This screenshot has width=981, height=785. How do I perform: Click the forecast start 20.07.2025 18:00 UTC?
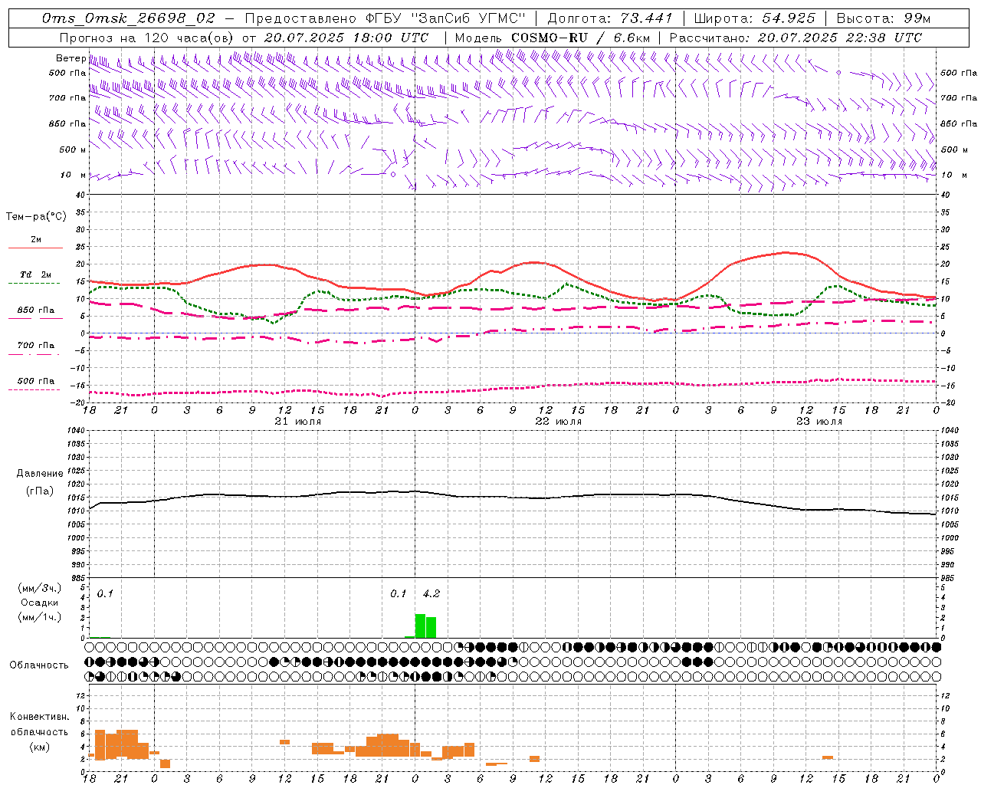(x=346, y=38)
